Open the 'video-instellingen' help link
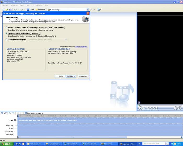 pos(81,47)
